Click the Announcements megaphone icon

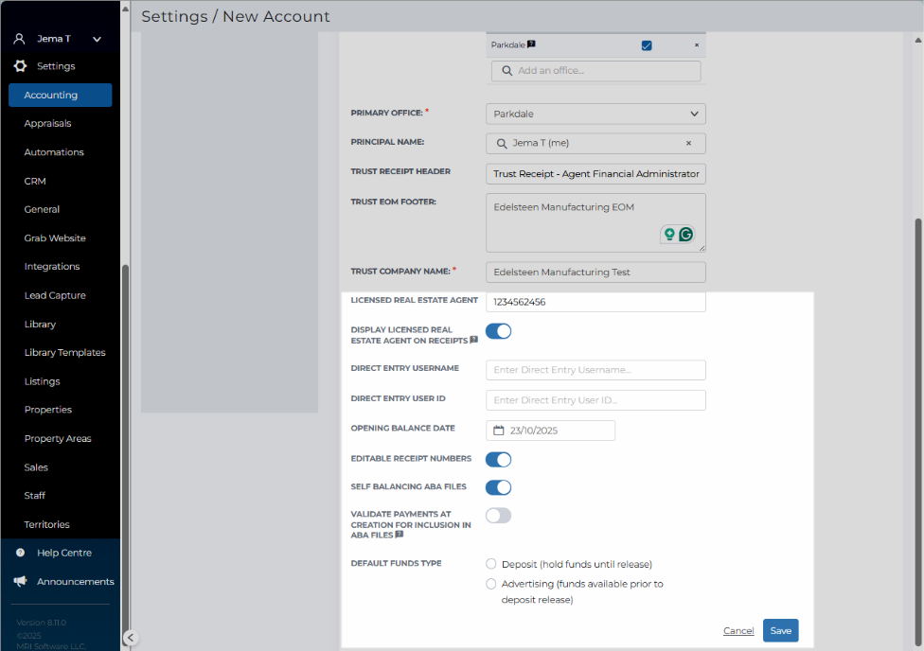21,582
